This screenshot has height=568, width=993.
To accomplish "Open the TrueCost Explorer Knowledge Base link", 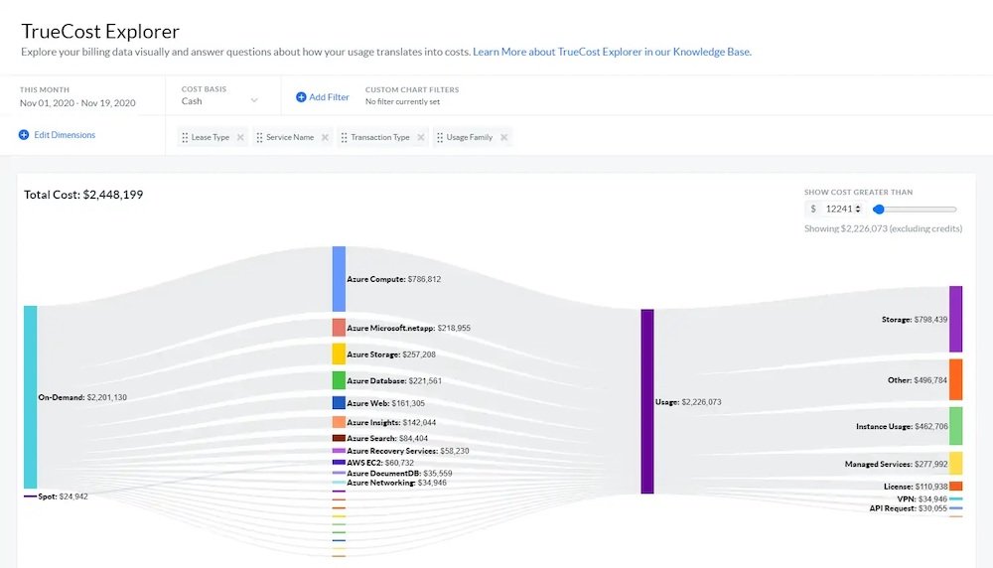I will [612, 52].
